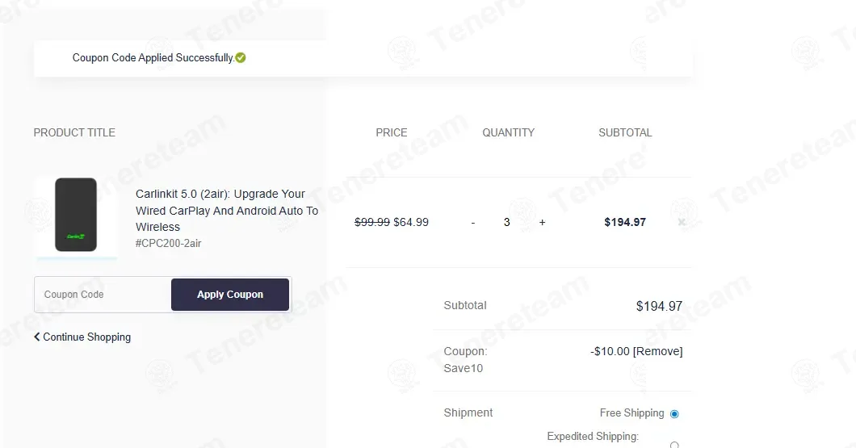Click the bold $194.97 item subtotal
Image resolution: width=856 pixels, height=448 pixels.
pyautogui.click(x=625, y=222)
